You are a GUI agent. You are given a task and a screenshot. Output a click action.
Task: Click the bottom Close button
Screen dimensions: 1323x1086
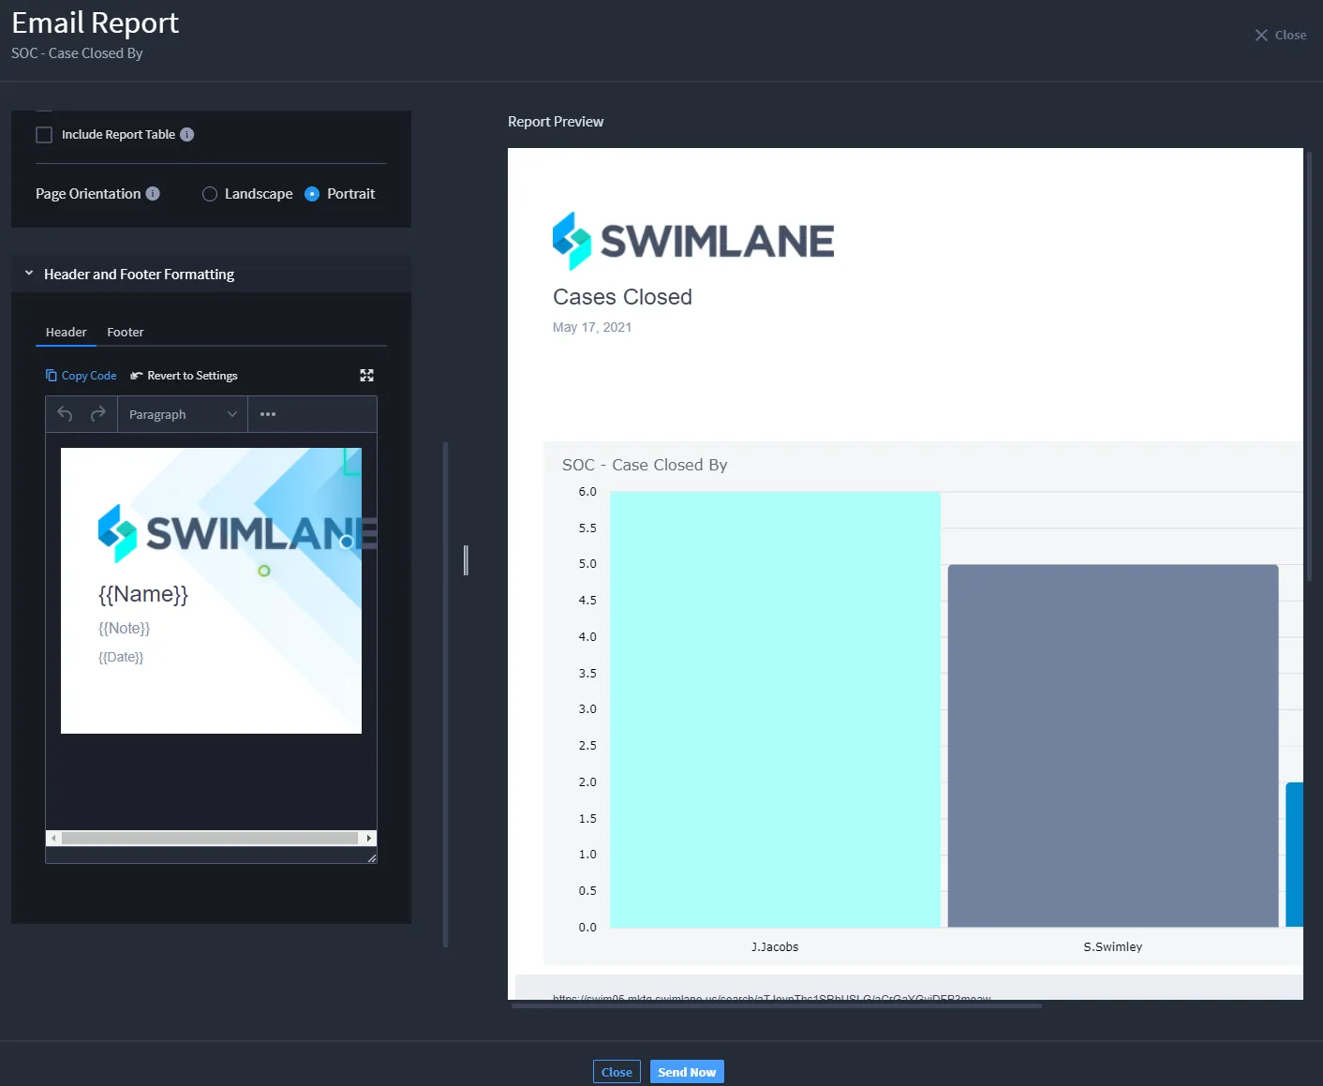point(617,1072)
